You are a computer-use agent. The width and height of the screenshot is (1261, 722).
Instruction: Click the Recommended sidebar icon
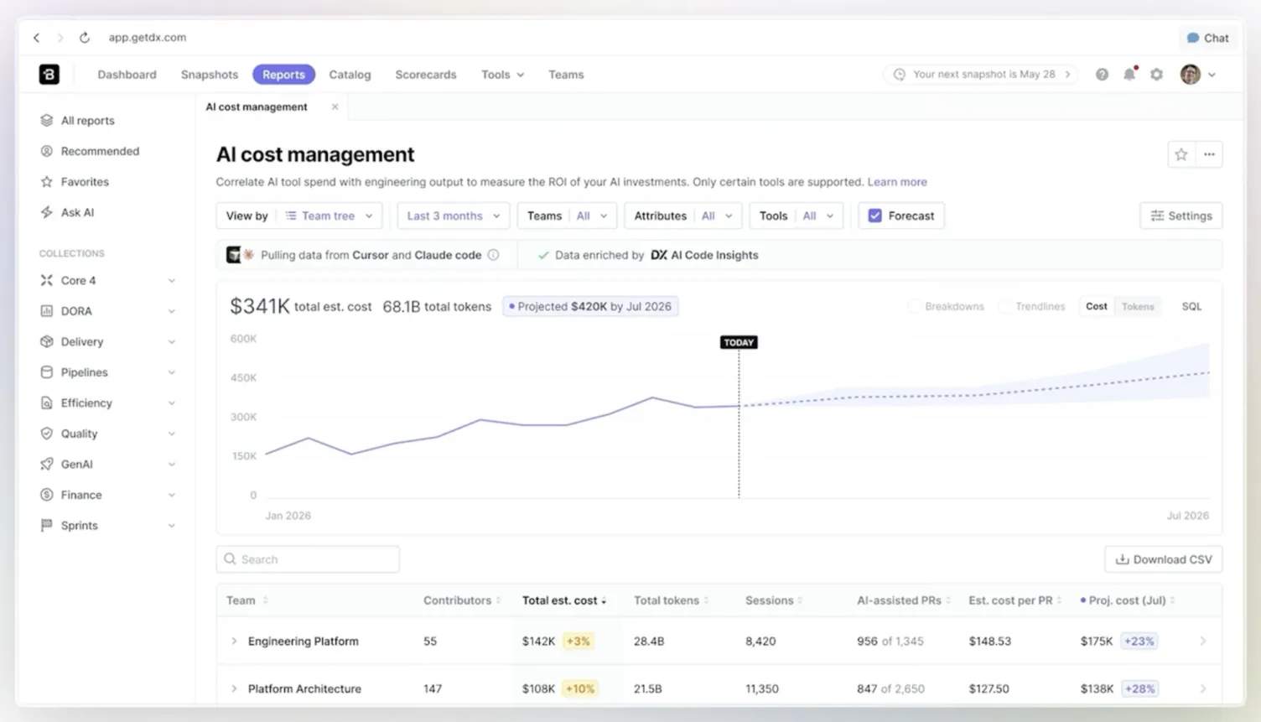47,151
